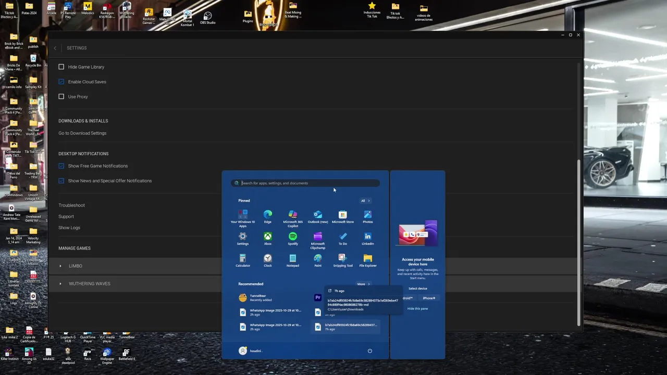Select the Rockstar Games desktop shortcut
The height and width of the screenshot is (375, 667).
pyautogui.click(x=149, y=17)
